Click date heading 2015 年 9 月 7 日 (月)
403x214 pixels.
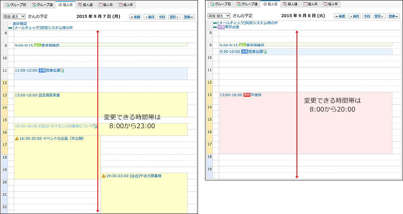coord(98,17)
